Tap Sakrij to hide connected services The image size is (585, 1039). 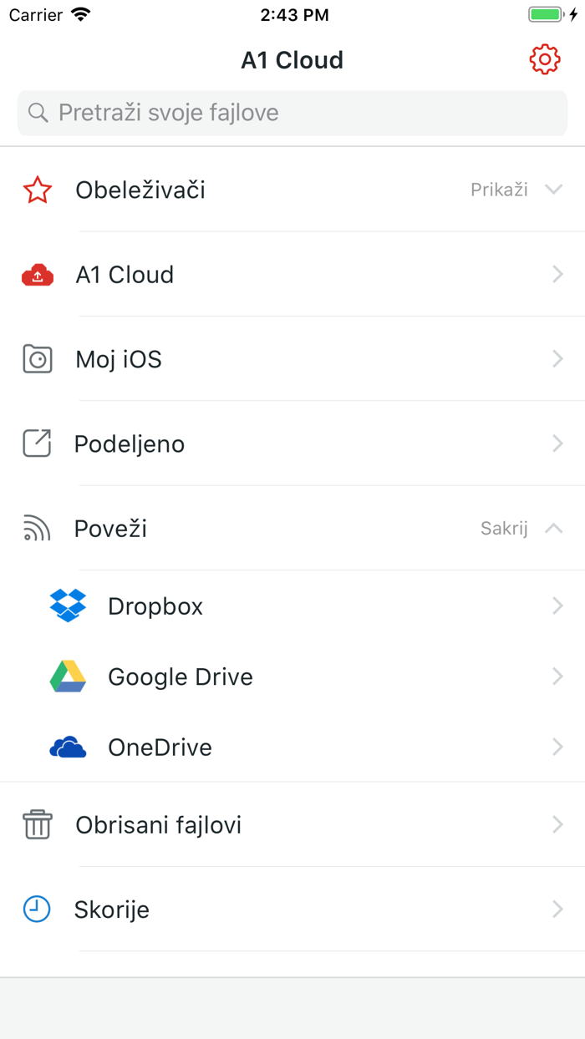pos(504,528)
